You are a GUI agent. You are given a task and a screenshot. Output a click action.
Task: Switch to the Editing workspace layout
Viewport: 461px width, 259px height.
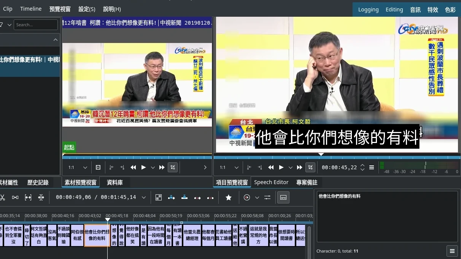(x=394, y=10)
